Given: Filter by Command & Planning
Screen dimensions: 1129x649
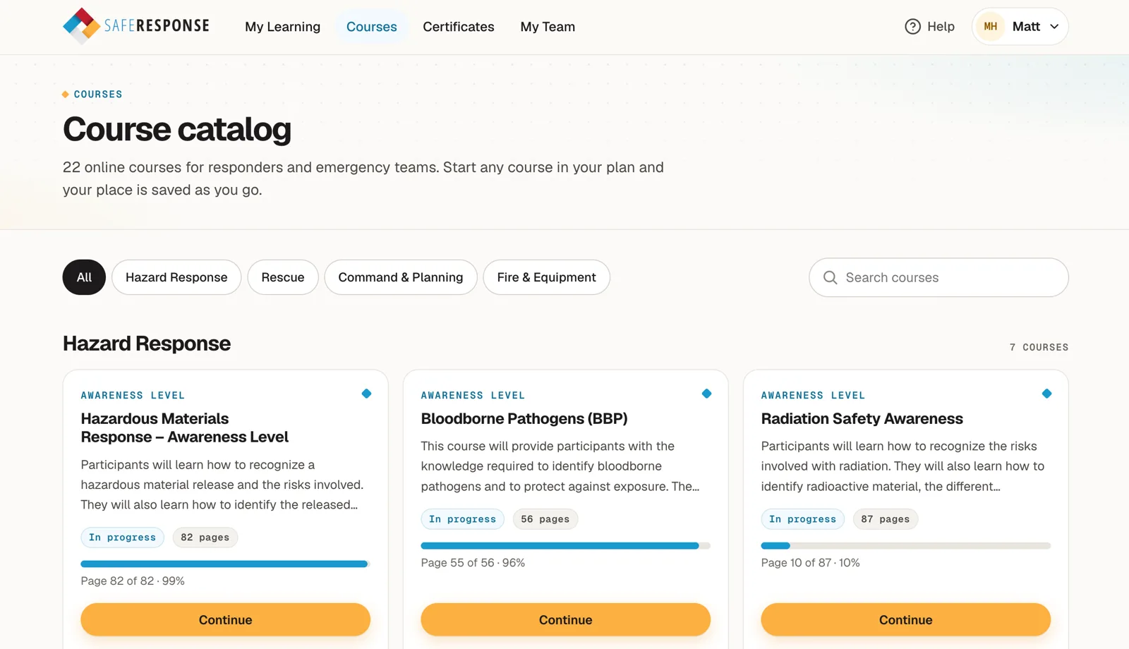Looking at the screenshot, I should pos(401,277).
